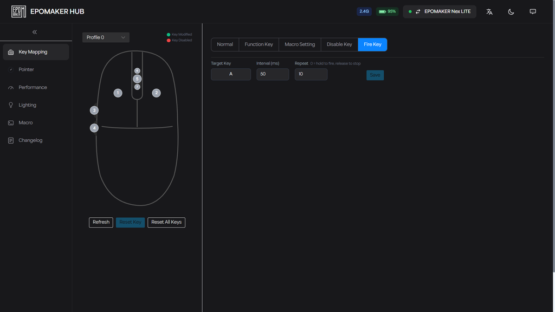Click the Key Mapping sidebar icon
Viewport: 555px width, 312px height.
11,52
